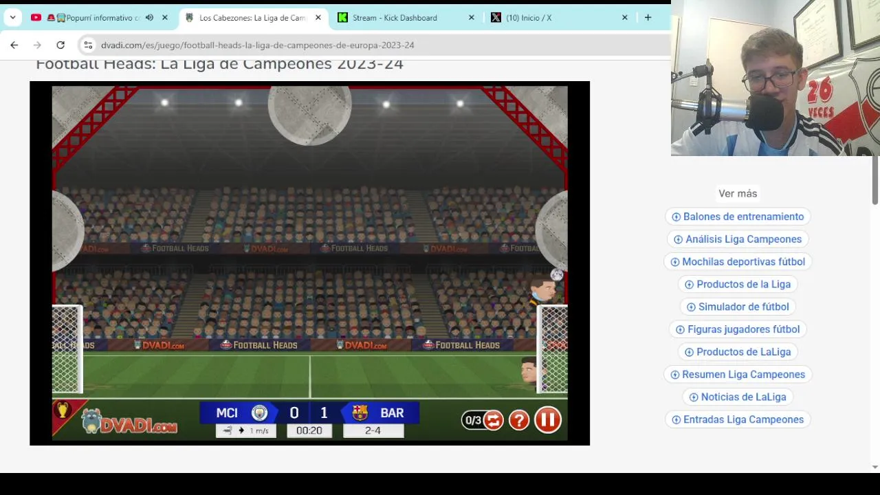Click the 0/3 substitution counter
The height and width of the screenshot is (495, 880).
(473, 420)
